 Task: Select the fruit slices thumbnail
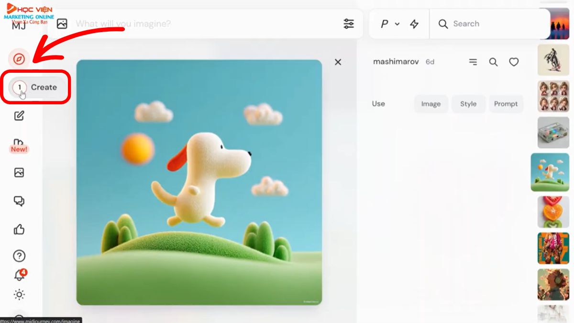point(553,212)
